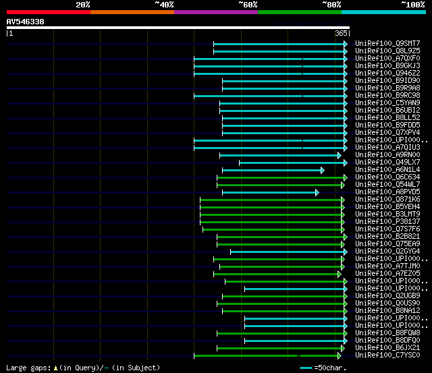Click the purple ~60% identity legend segment
432x373 pixels.
[216, 12]
